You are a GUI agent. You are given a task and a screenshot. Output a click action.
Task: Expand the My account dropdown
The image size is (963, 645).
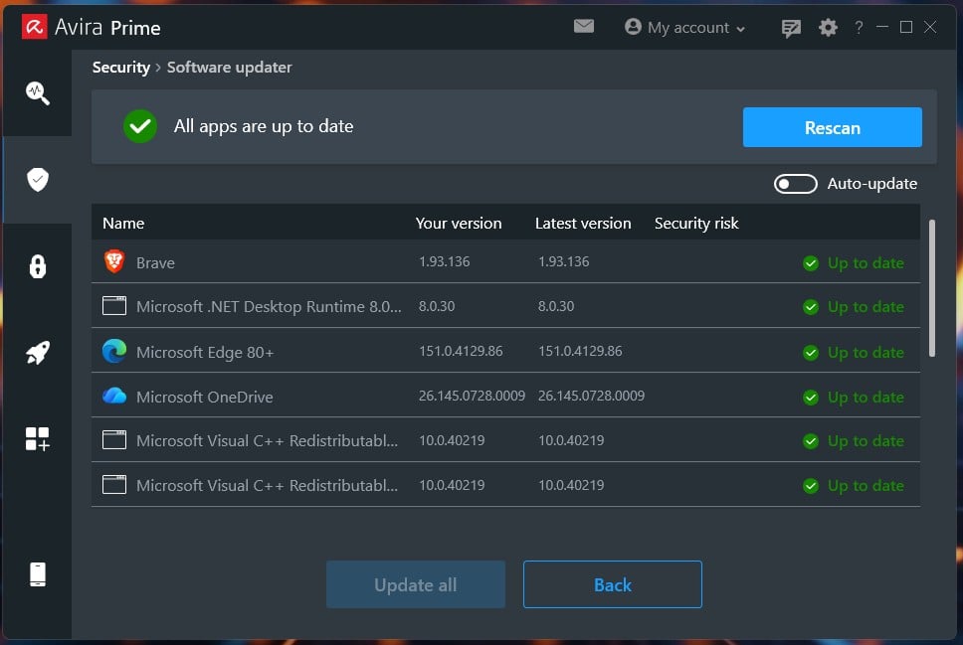tap(684, 28)
